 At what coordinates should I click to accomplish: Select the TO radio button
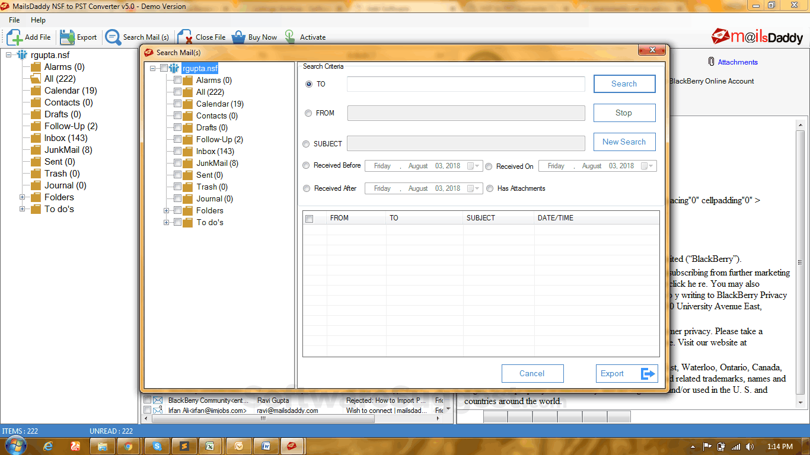(x=308, y=84)
